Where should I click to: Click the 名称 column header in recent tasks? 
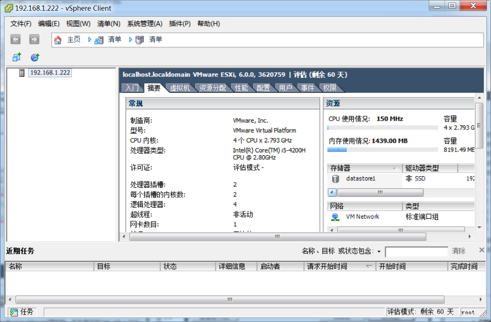point(50,266)
